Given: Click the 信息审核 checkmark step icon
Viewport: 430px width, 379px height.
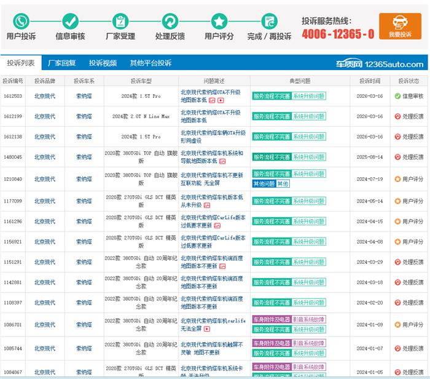Looking at the screenshot, I should tap(71, 21).
